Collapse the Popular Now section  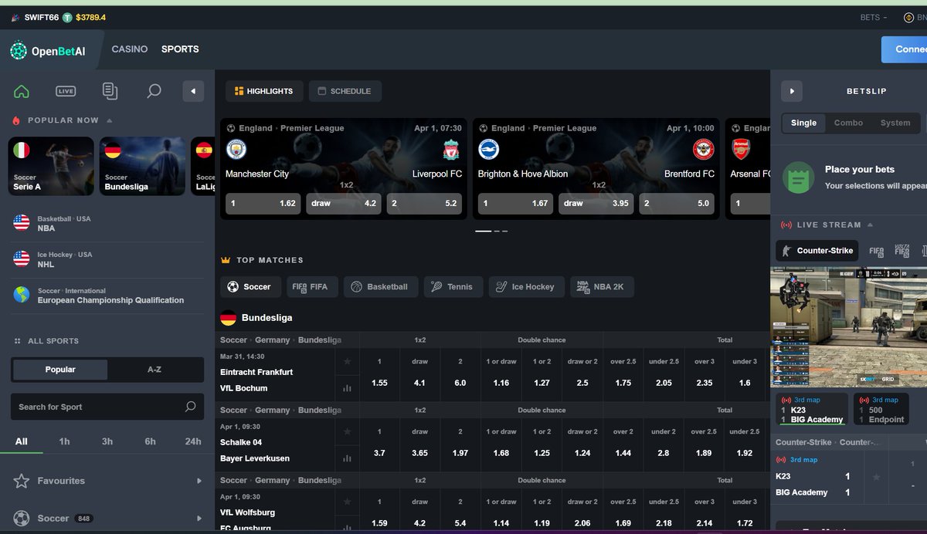coord(110,120)
